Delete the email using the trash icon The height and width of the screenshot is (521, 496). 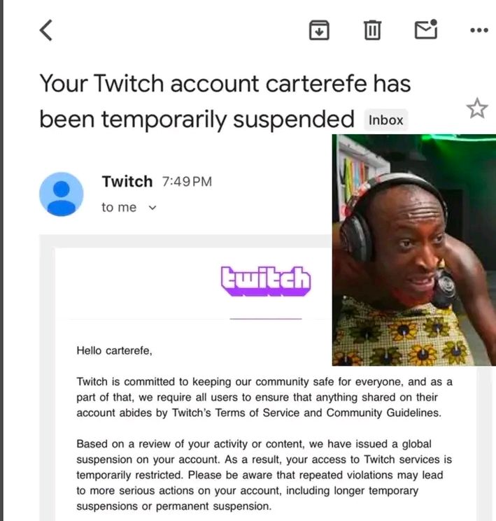[372, 30]
